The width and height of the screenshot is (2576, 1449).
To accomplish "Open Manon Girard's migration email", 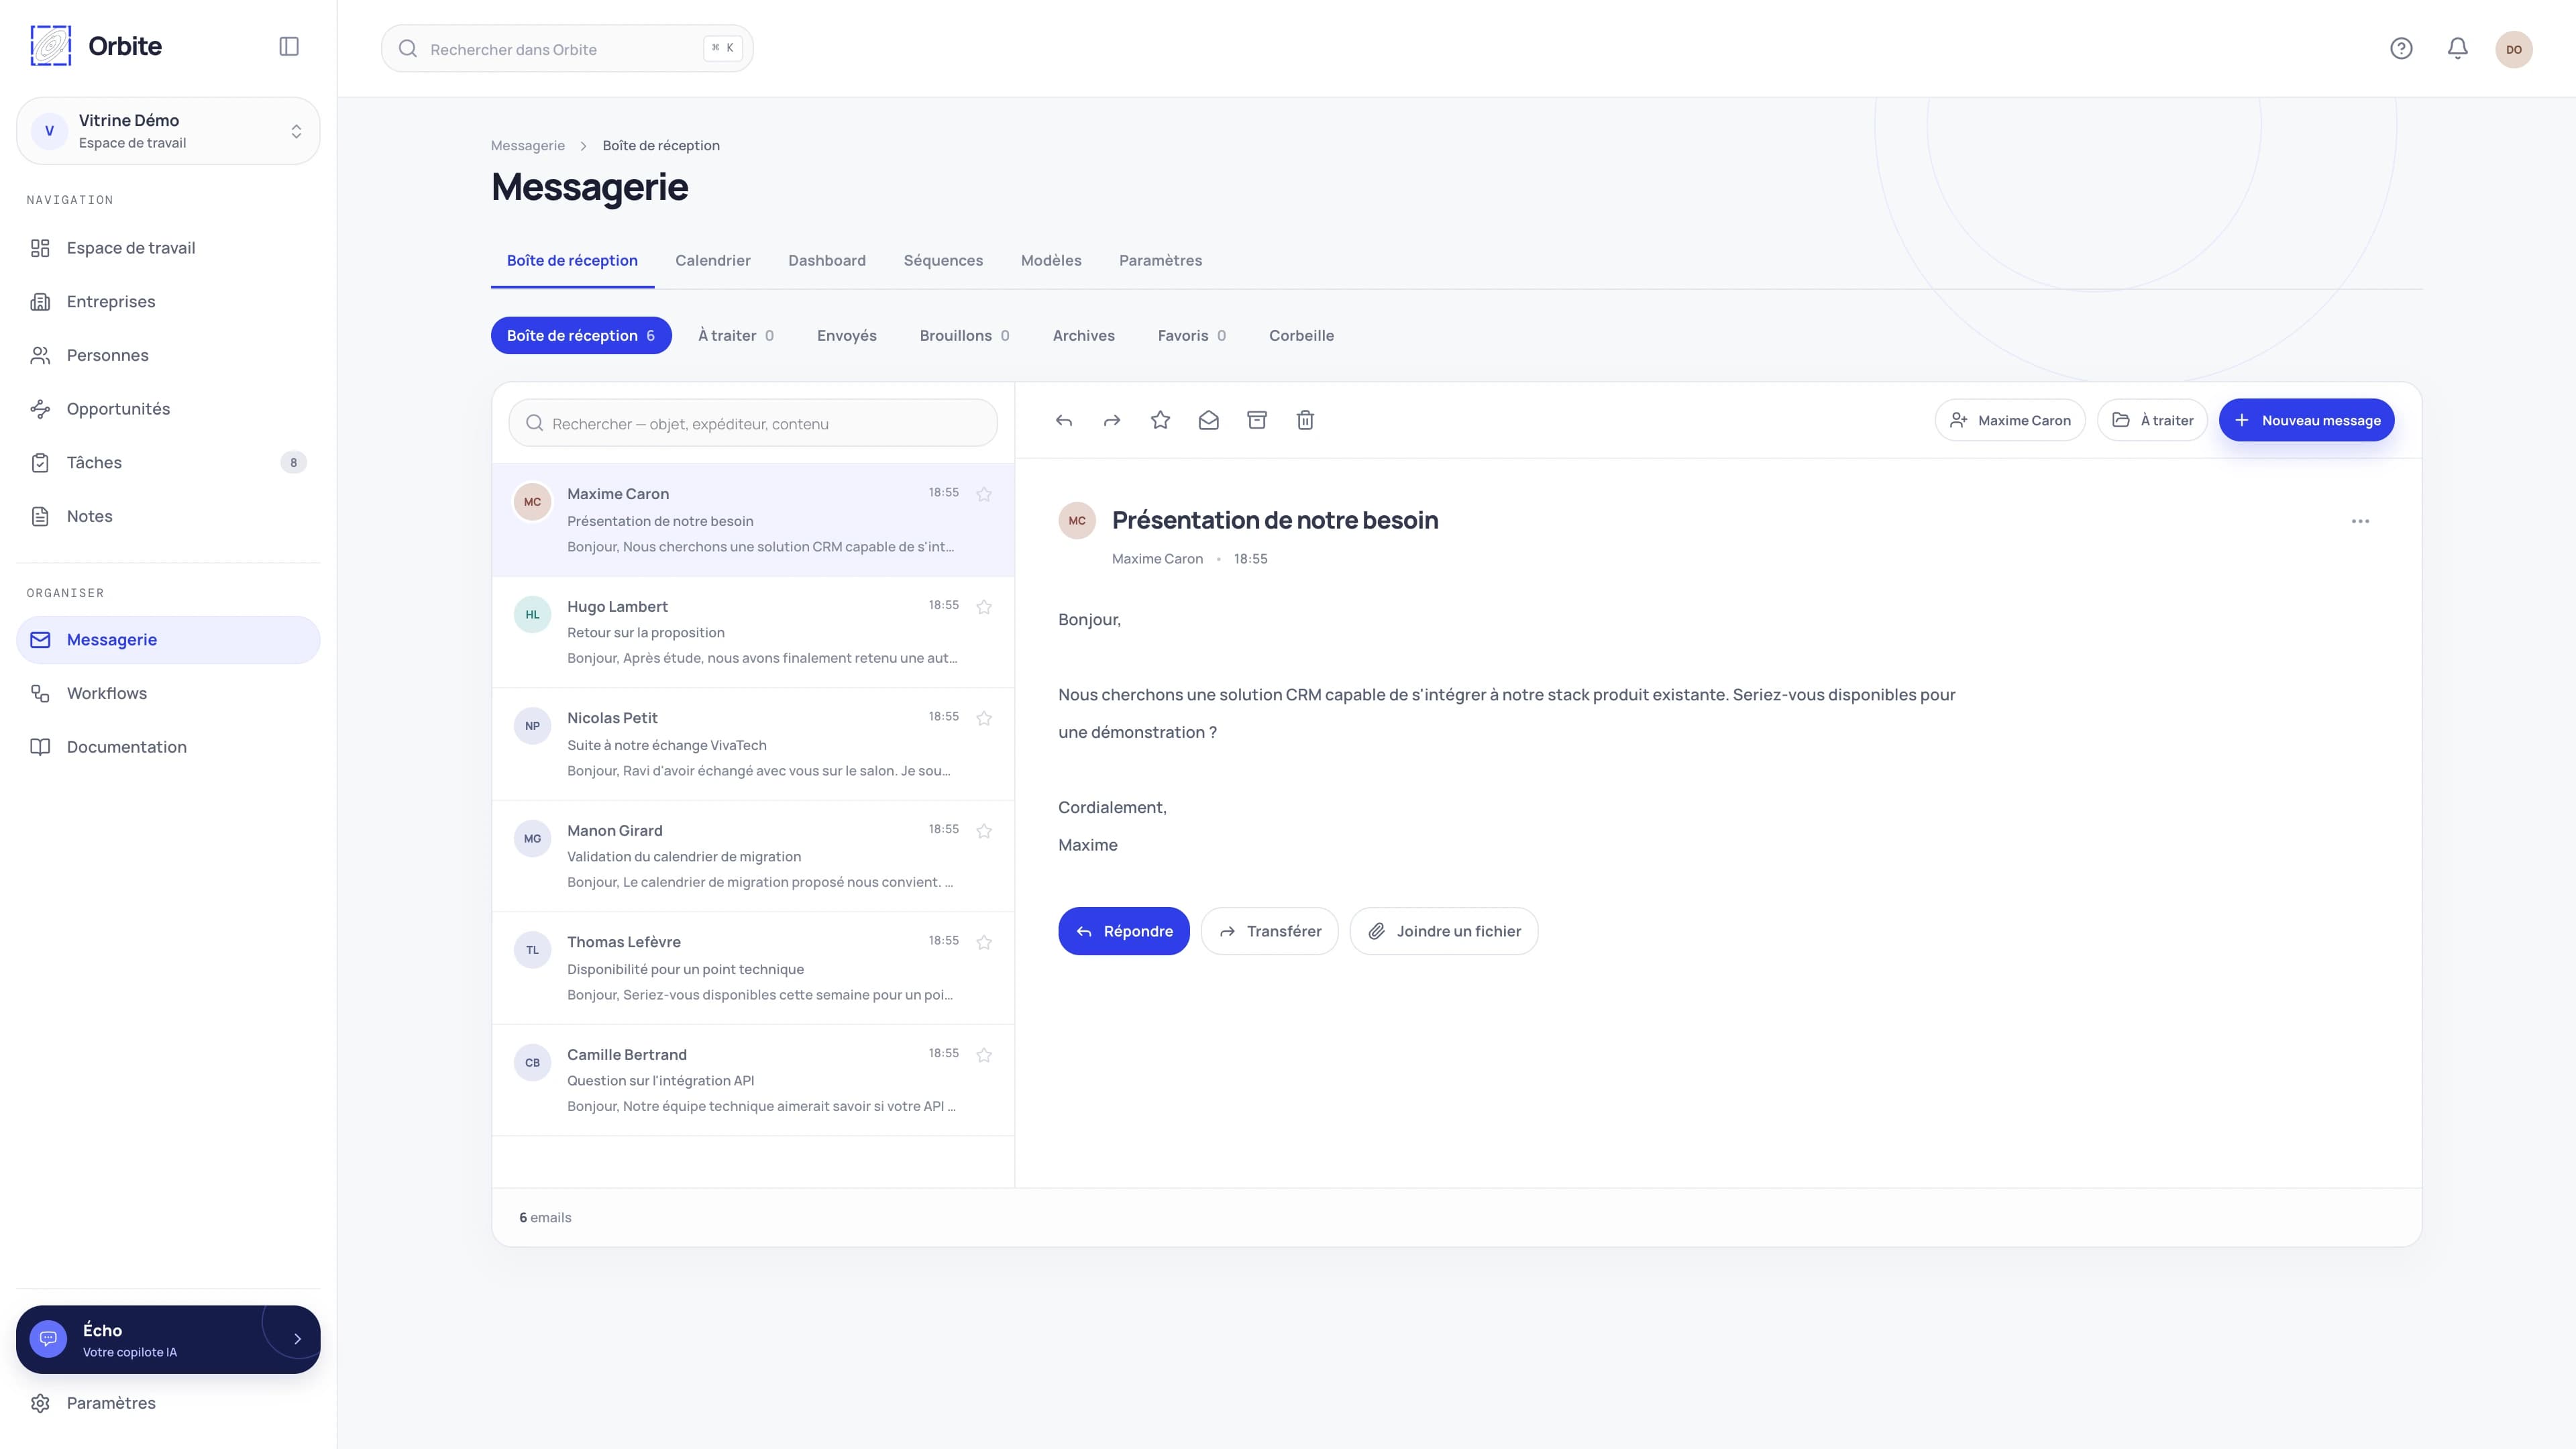I will tap(753, 856).
